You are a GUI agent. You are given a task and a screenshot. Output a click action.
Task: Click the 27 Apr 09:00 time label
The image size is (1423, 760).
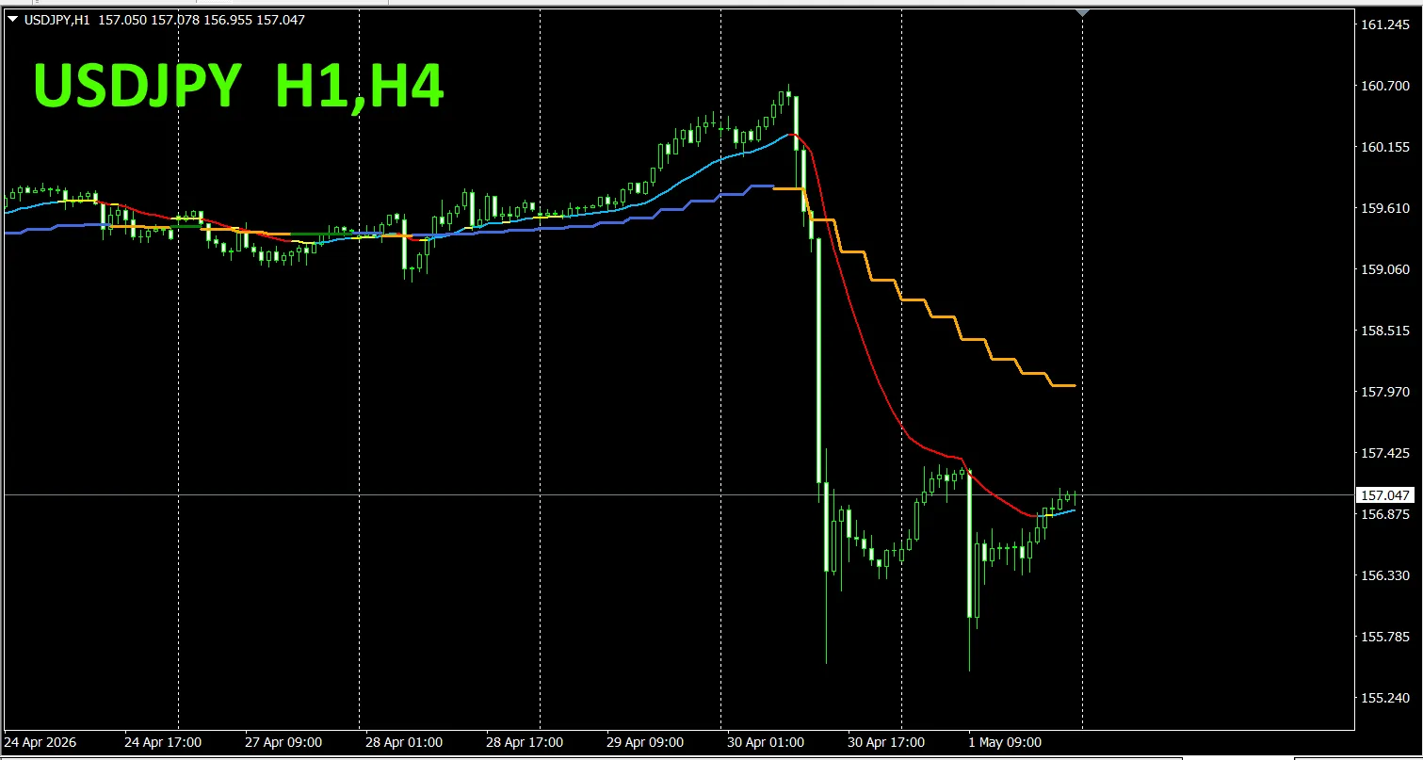283,742
